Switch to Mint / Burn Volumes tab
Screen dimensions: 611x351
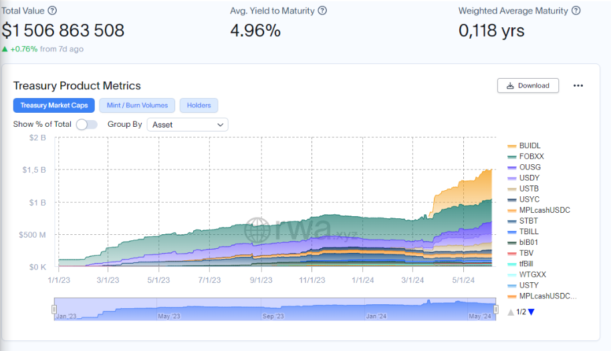(x=137, y=105)
